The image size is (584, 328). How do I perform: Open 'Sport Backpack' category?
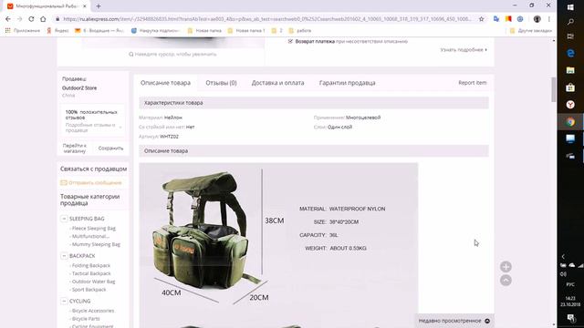pyautogui.click(x=89, y=290)
